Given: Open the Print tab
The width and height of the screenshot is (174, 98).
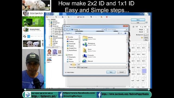Looking at the screenshot, I should pyautogui.click(x=103, y=17).
